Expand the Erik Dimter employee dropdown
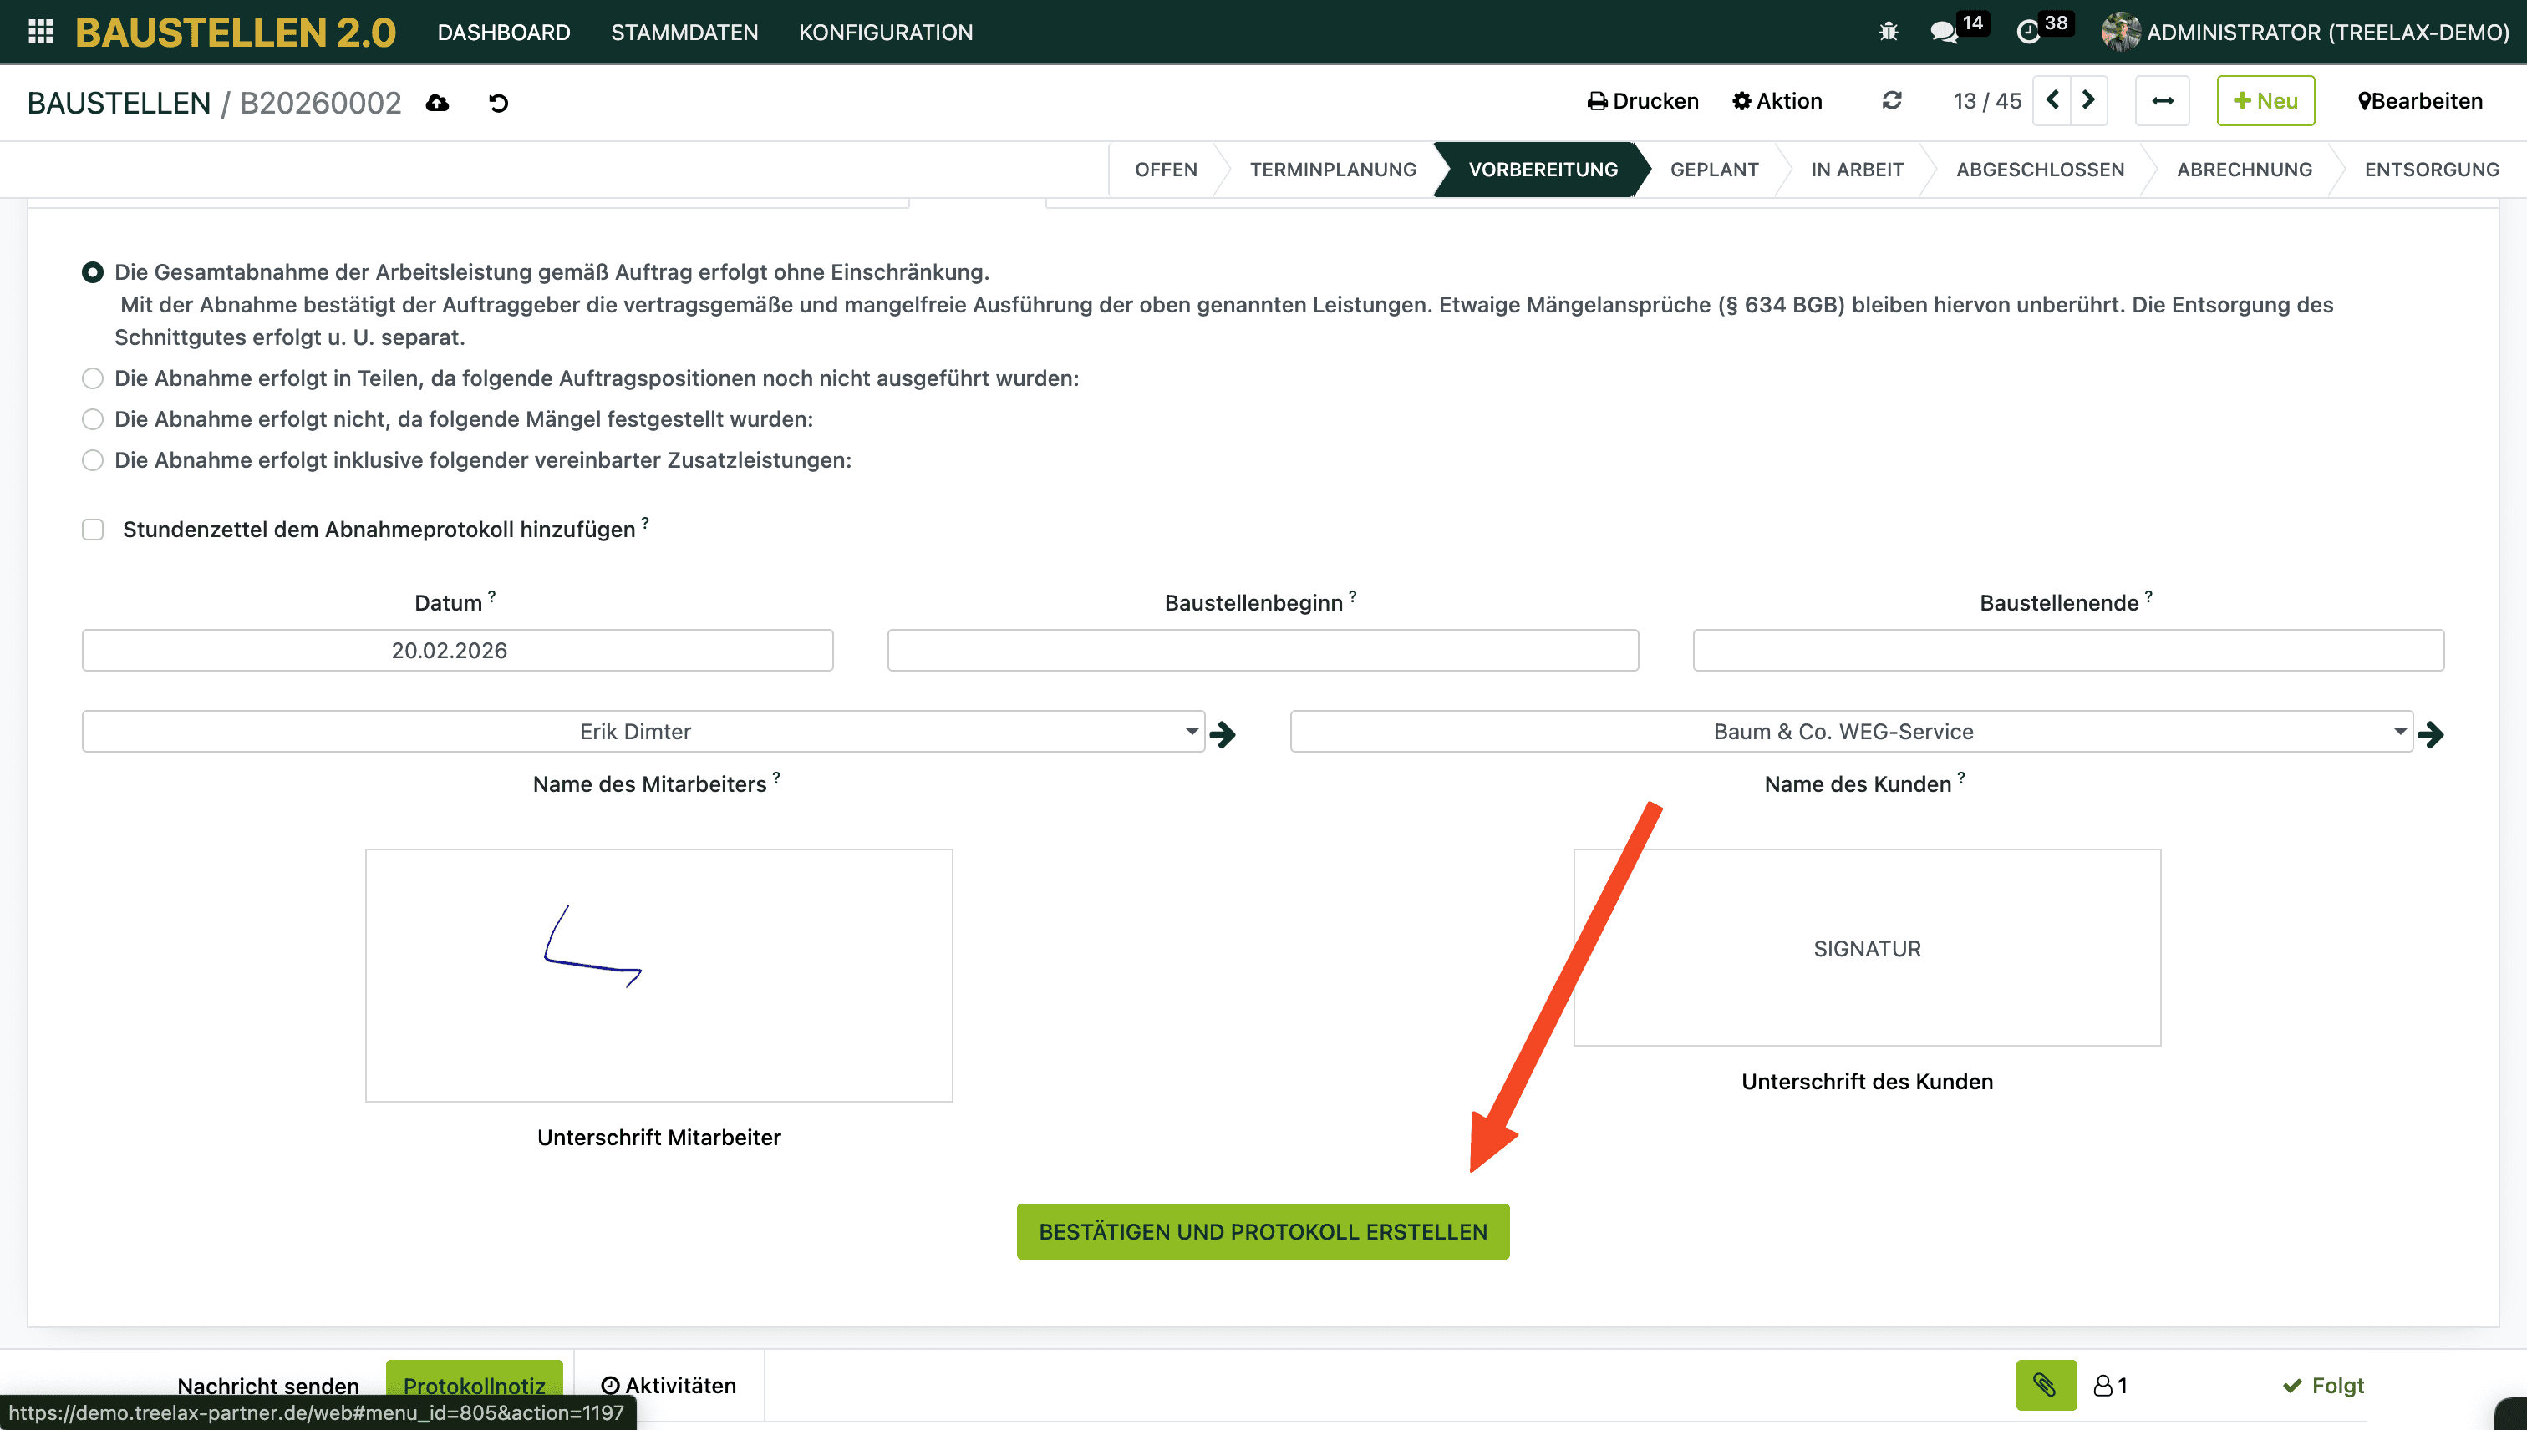 point(1191,731)
